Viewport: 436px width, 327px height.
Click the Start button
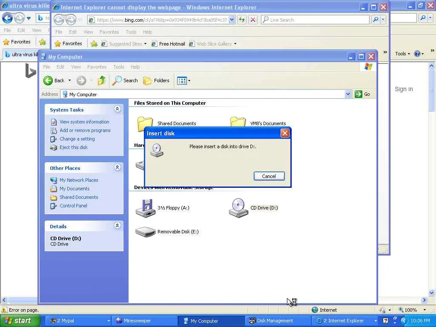20,321
